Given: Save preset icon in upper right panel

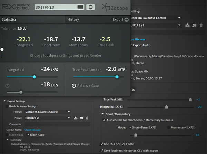Looking at the screenshot, I should 187,25.
